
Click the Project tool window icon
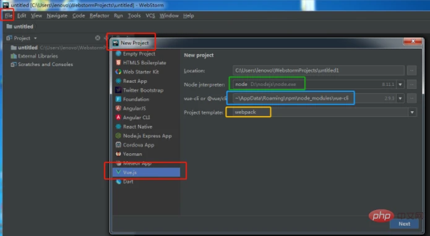[9, 38]
